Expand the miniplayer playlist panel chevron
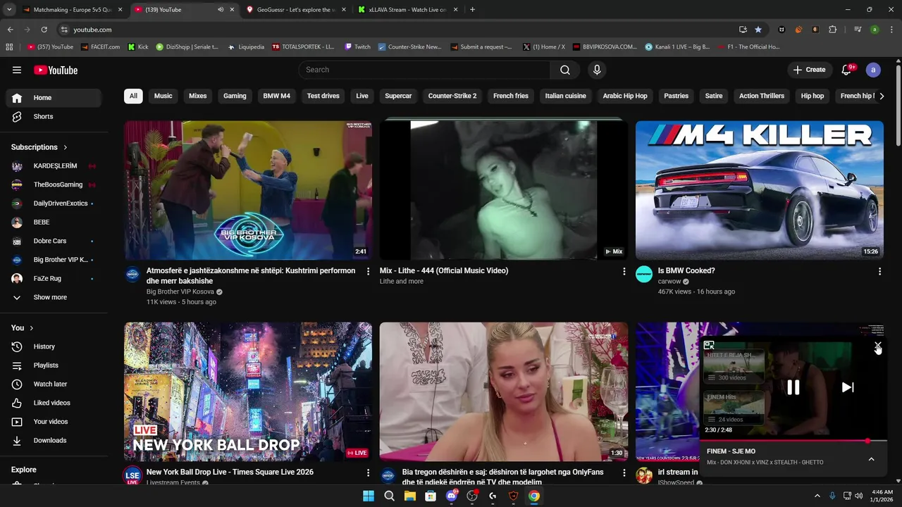 871,459
